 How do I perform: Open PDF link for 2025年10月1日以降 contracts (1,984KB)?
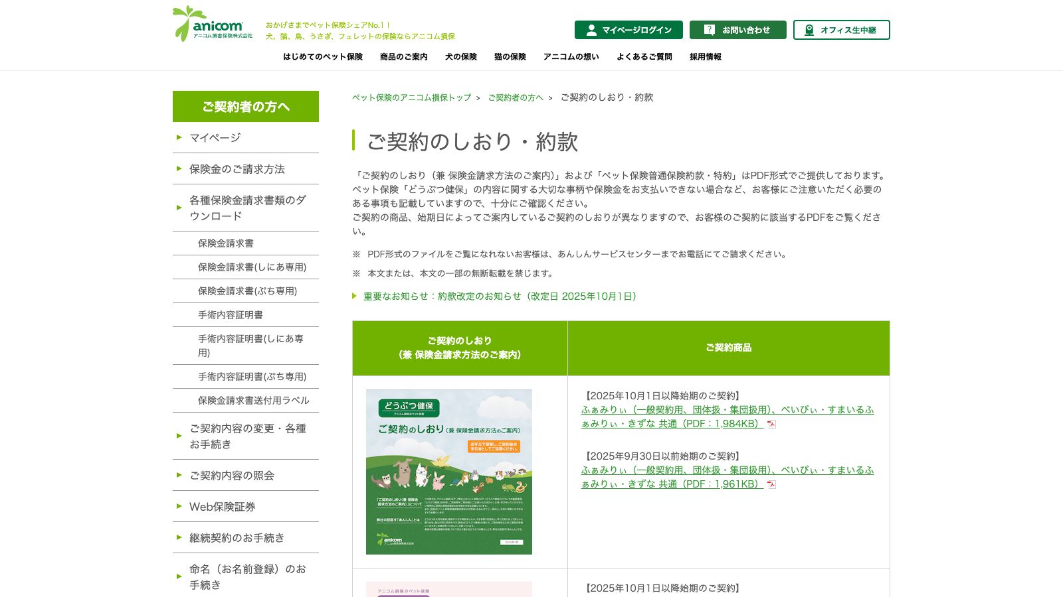727,417
